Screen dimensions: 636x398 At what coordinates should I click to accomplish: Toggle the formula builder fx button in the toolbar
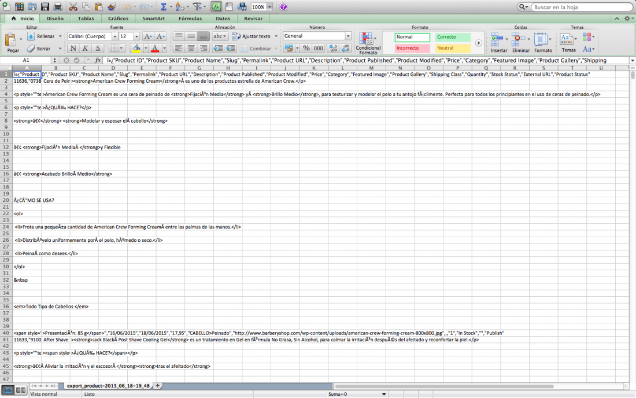[216, 6]
